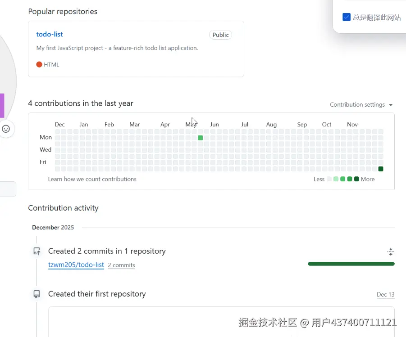Uncheck the 总是翻译此网站 checkbox

(x=347, y=17)
